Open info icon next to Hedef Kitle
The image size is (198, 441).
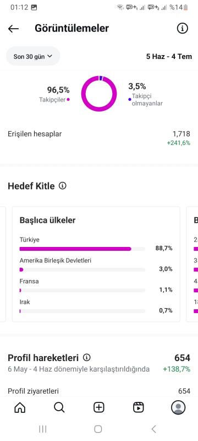point(63,186)
